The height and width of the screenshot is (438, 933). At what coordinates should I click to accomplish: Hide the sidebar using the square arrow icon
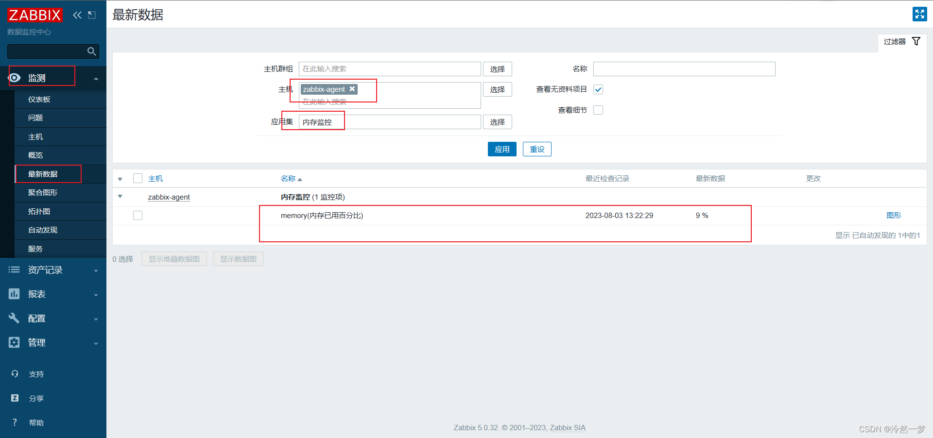tap(92, 15)
